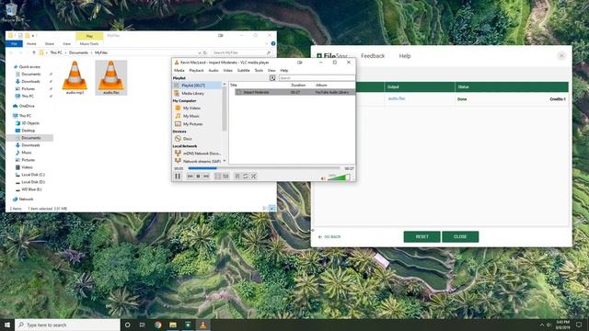The width and height of the screenshot is (589, 331).
Task: Click the VLC playlist search field
Action: (317, 77)
